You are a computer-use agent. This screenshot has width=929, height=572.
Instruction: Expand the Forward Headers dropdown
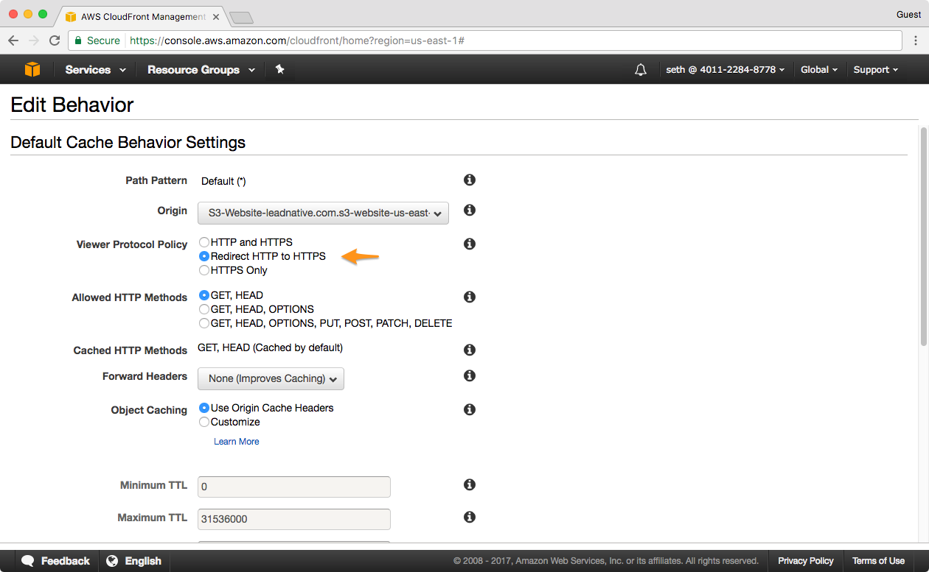[271, 378]
